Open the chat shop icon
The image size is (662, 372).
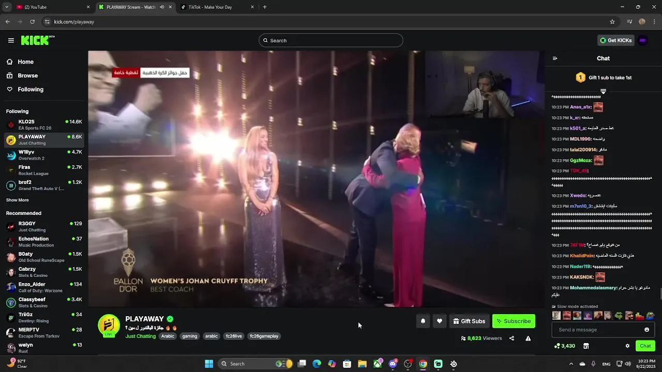(586, 346)
